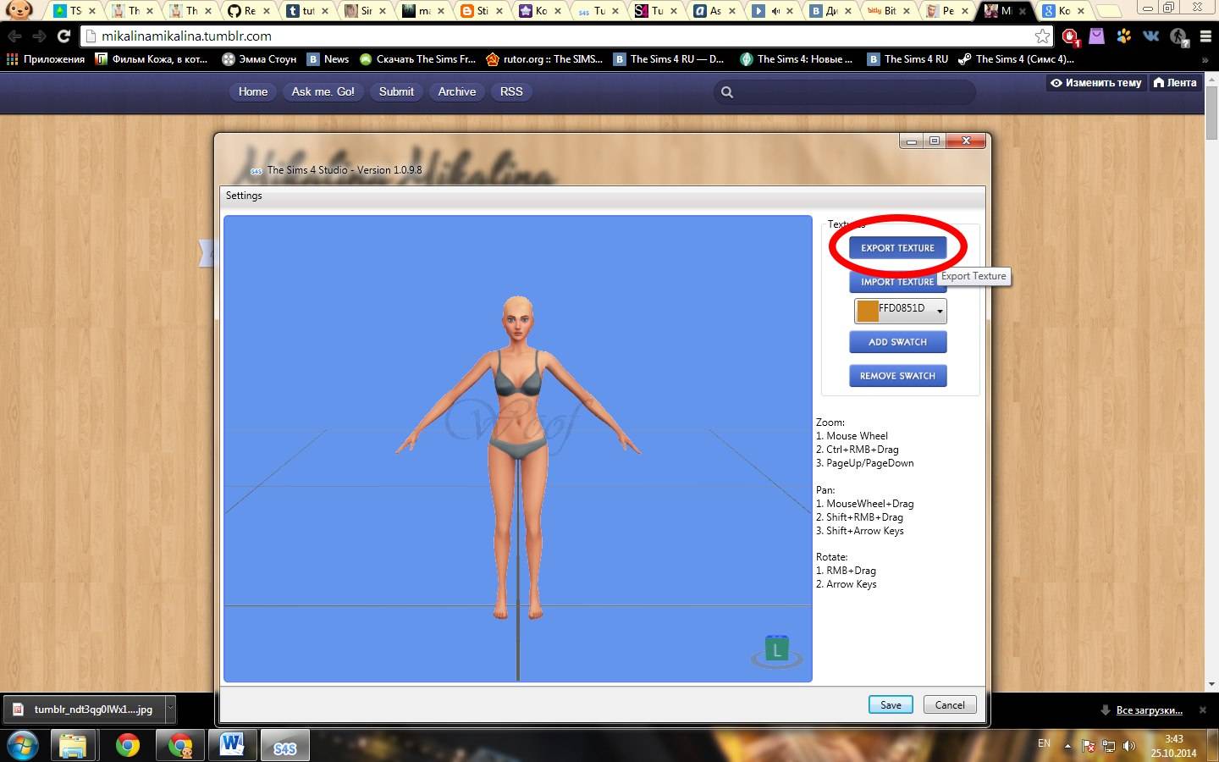1219x762 pixels.
Task: Click the browser address bar
Action: (559, 36)
